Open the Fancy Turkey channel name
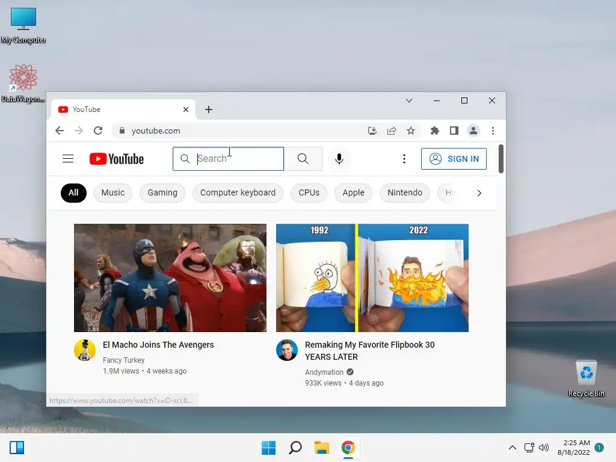The width and height of the screenshot is (616, 462). (123, 360)
